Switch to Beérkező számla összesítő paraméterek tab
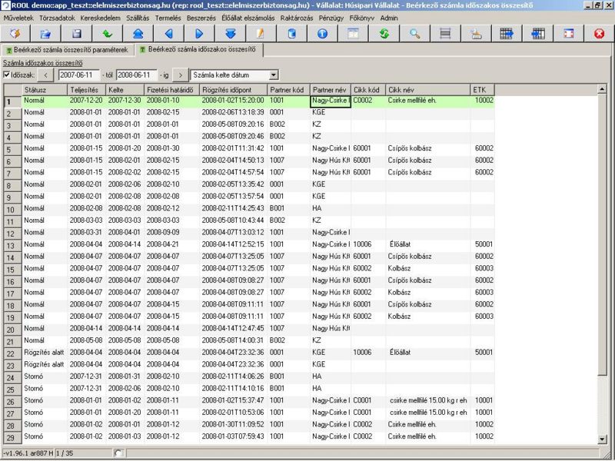Screen dimensions: 615x461 (x=68, y=50)
